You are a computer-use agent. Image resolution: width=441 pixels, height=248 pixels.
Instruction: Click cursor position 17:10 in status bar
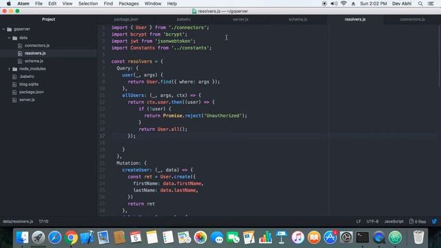(x=43, y=221)
